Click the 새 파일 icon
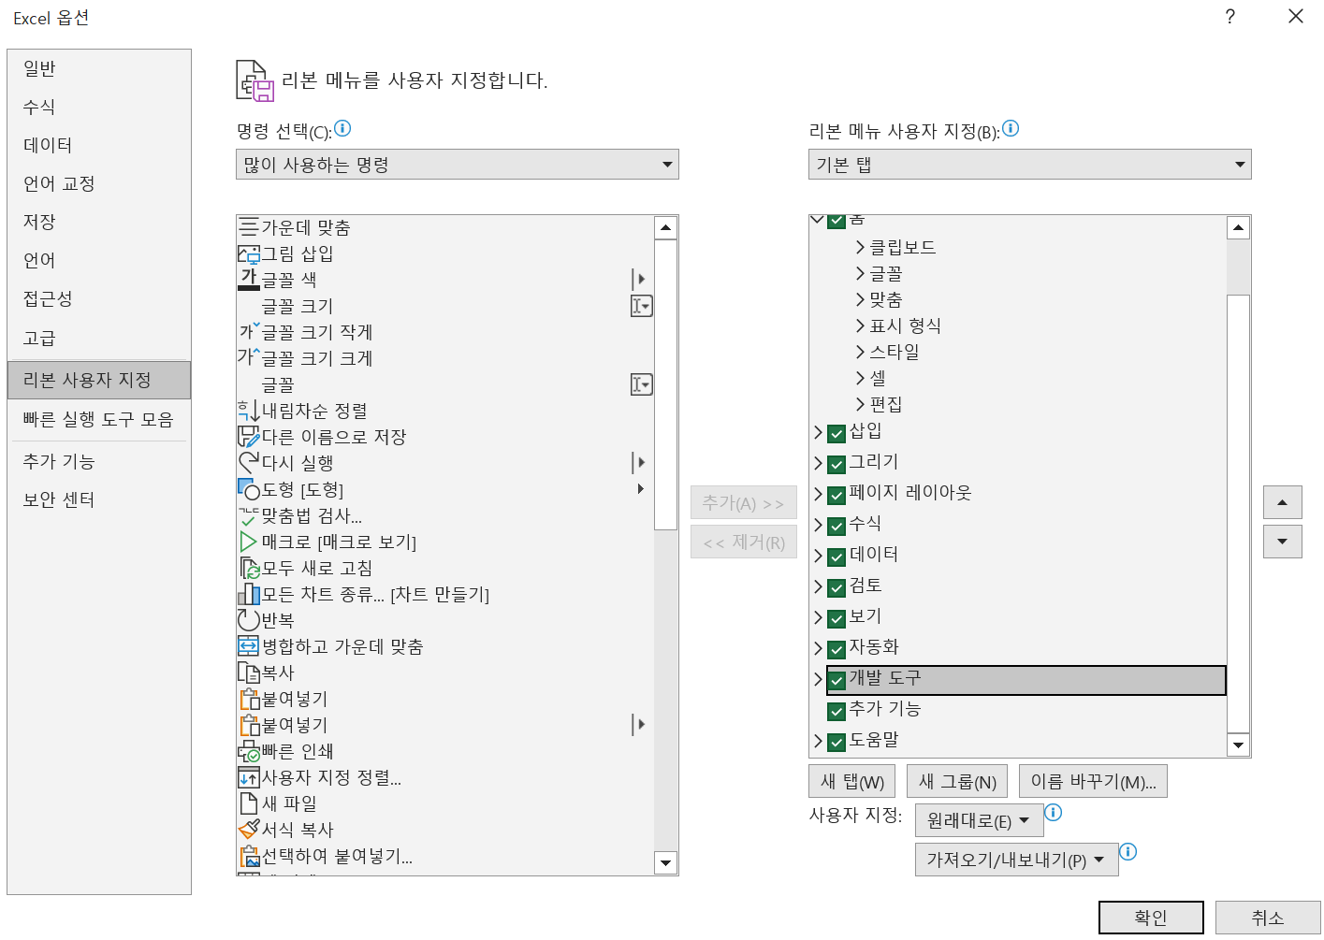Viewport: 1324px width, 940px height. (x=249, y=803)
